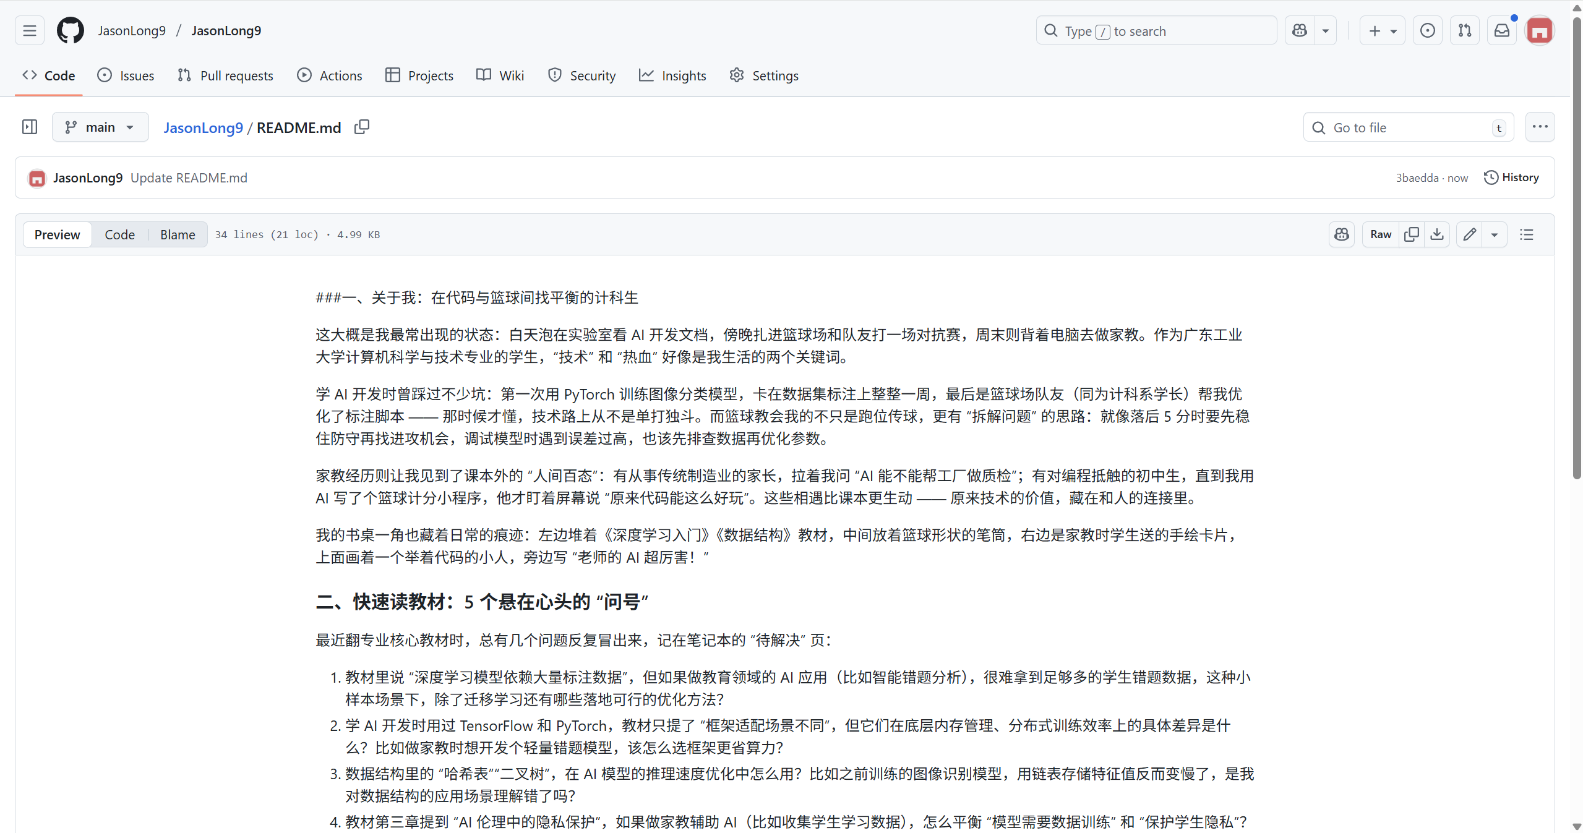Click the page vertical scrollbar
This screenshot has height=833, width=1583.
pyautogui.click(x=1576, y=247)
